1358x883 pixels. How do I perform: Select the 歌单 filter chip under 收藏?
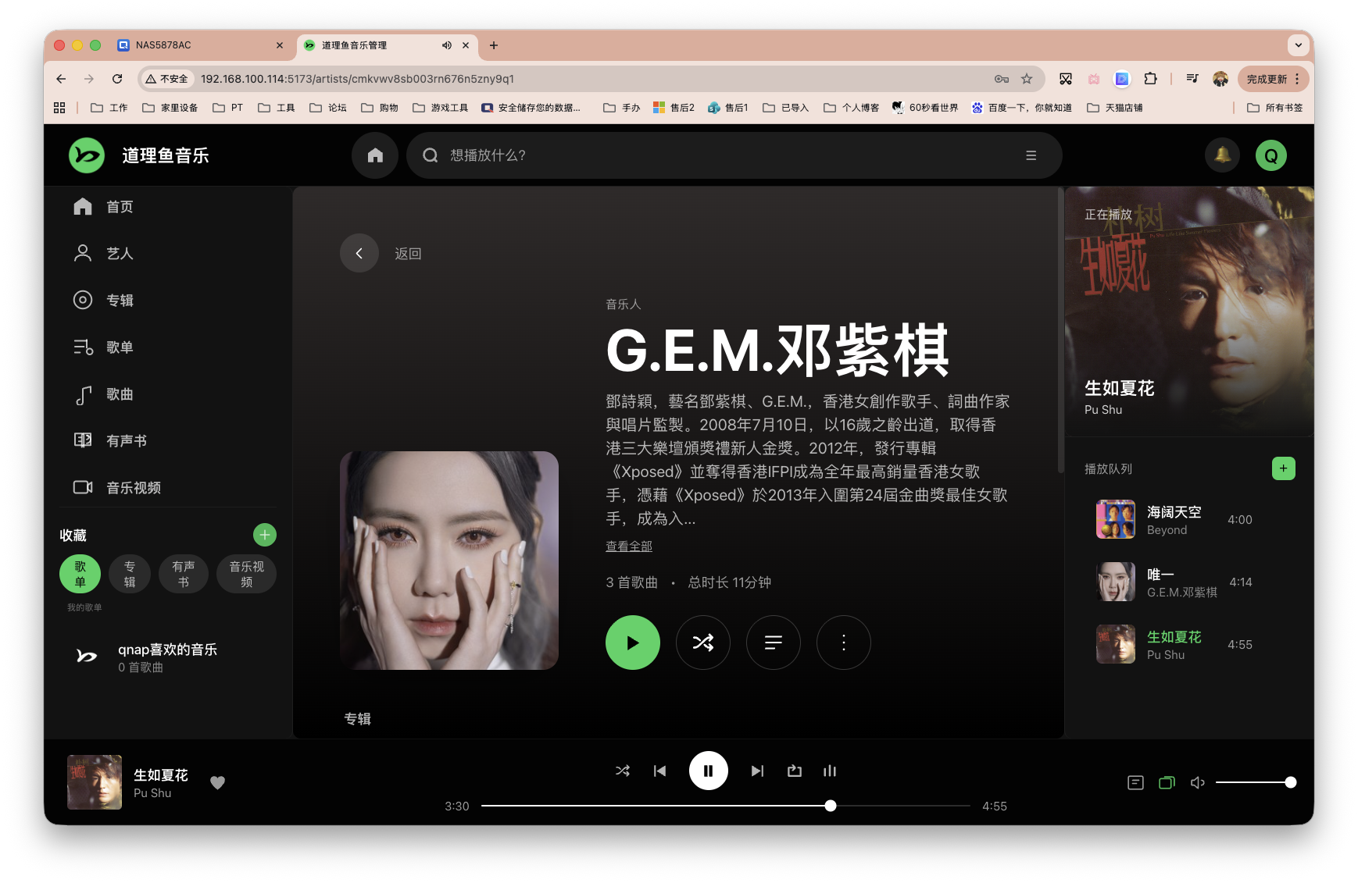[x=79, y=574]
